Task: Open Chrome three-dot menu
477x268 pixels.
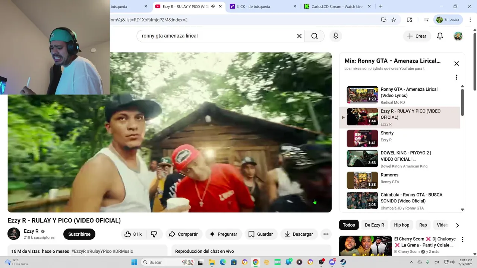Action: pos(470,20)
